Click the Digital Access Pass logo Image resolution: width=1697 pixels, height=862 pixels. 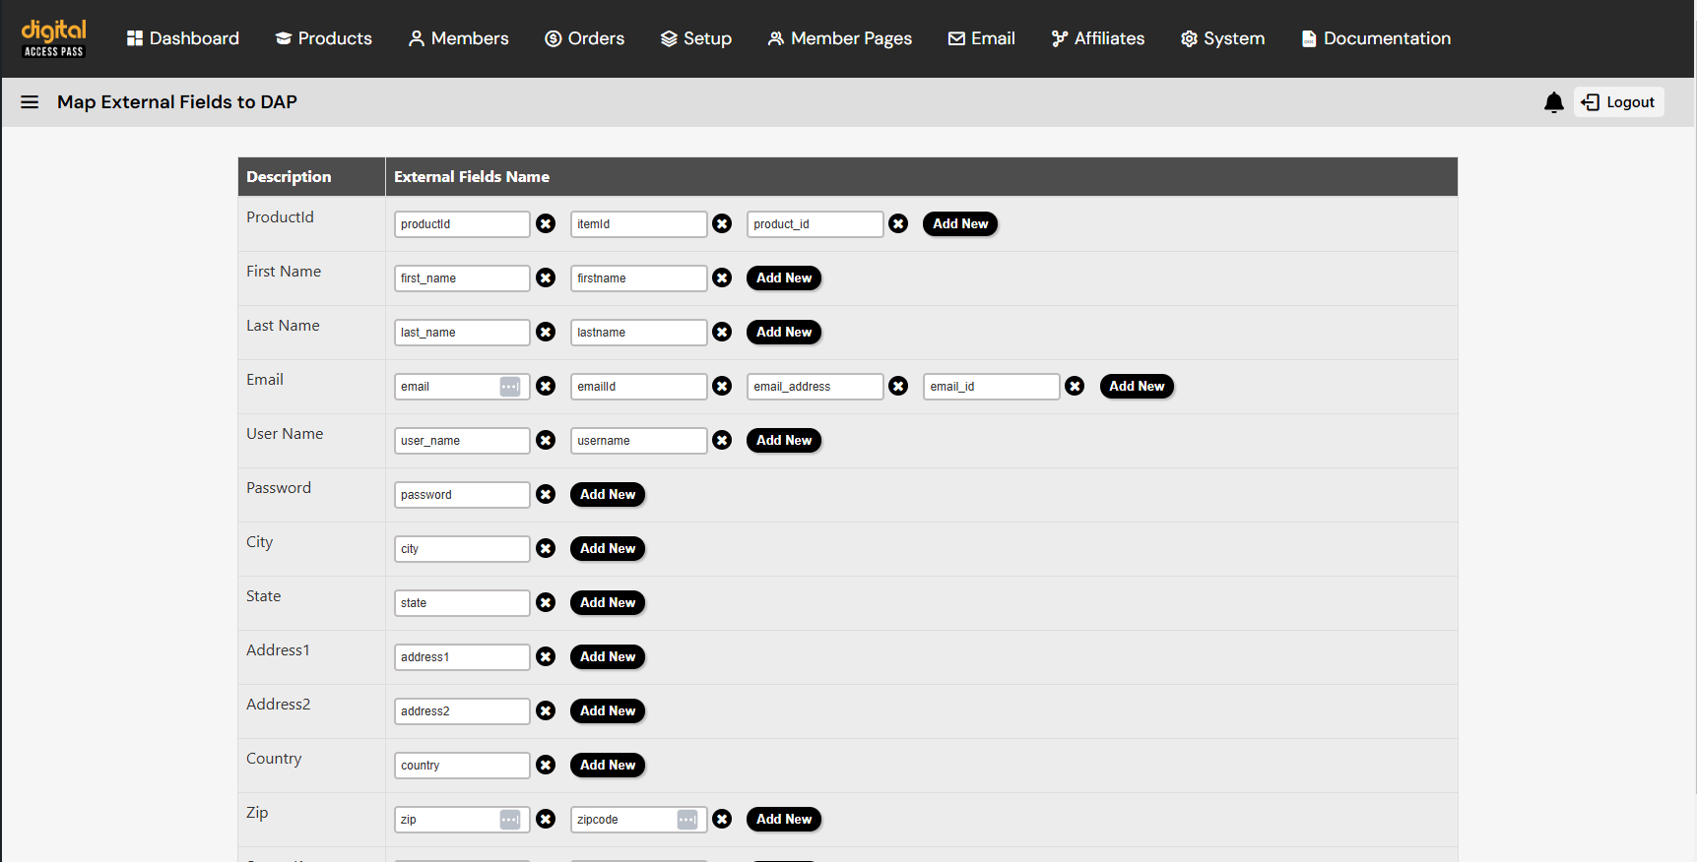tap(54, 38)
